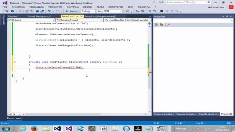Screen dimensions: 235x132
Task: Open the STRUMENTI menu
Action: (116, 7)
